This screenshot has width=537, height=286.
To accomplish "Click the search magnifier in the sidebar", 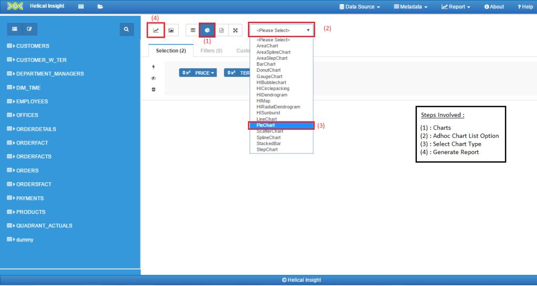I will 126,29.
